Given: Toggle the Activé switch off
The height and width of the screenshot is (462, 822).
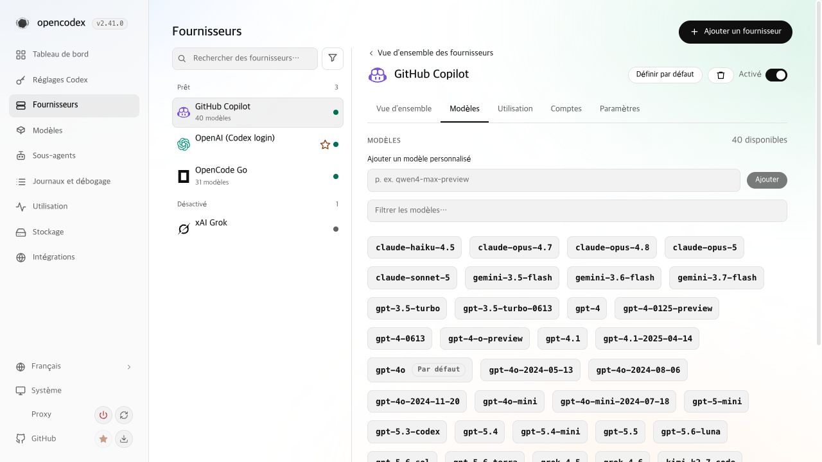Looking at the screenshot, I should tap(776, 75).
